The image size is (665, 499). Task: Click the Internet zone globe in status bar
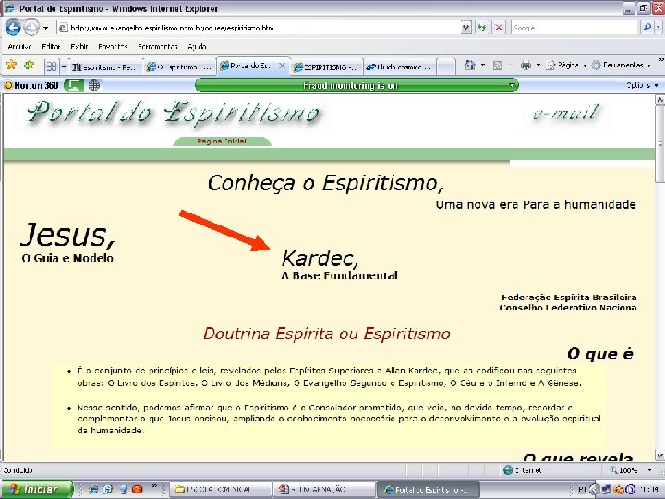point(508,470)
